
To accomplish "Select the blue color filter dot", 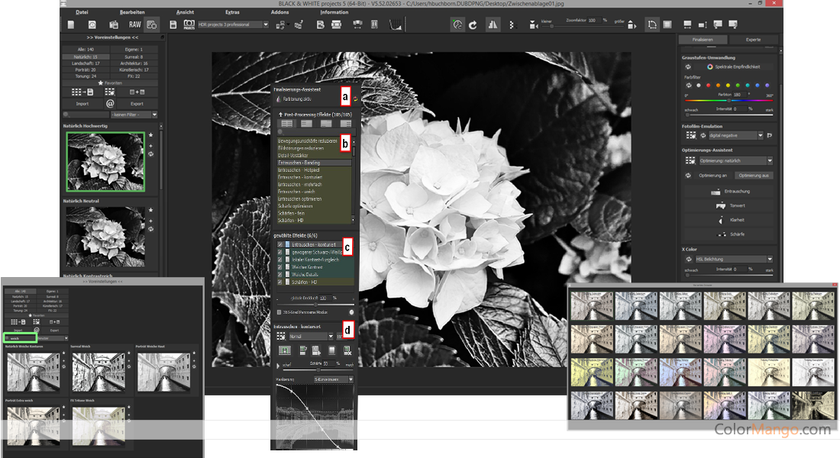I will click(x=757, y=85).
